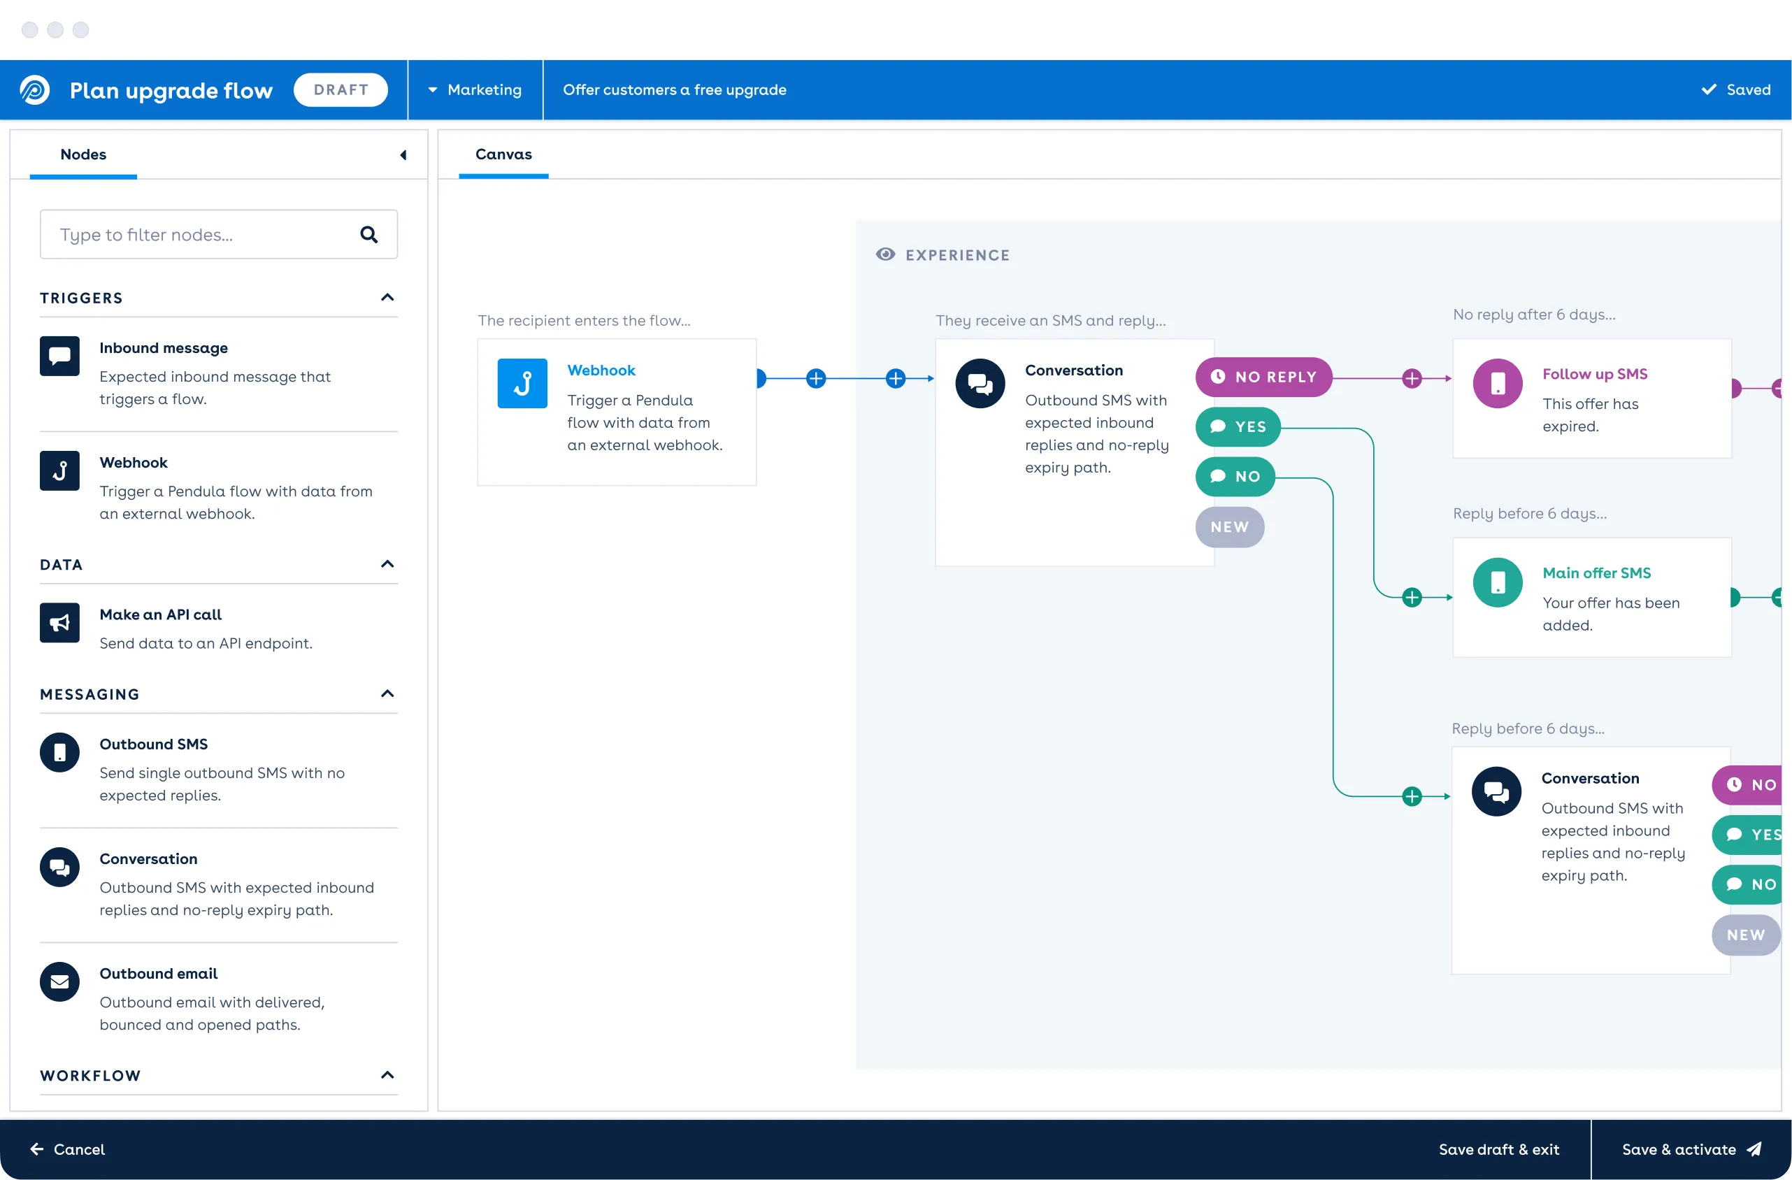Viewport: 1792px width, 1180px height.
Task: Click the Inbound message trigger icon
Action: pos(59,355)
